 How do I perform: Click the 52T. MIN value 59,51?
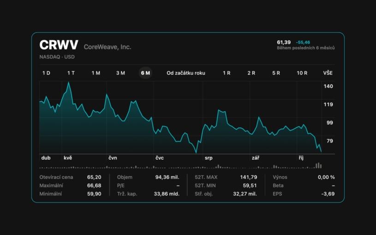250,186
